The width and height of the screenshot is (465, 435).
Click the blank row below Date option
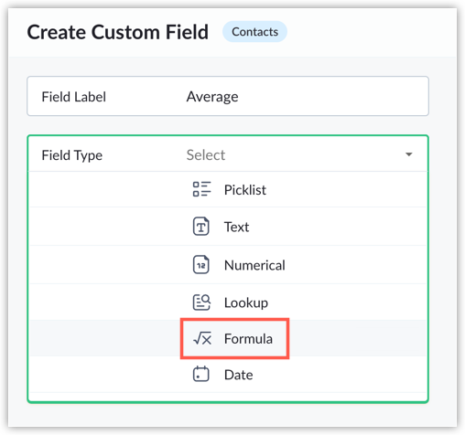228,397
